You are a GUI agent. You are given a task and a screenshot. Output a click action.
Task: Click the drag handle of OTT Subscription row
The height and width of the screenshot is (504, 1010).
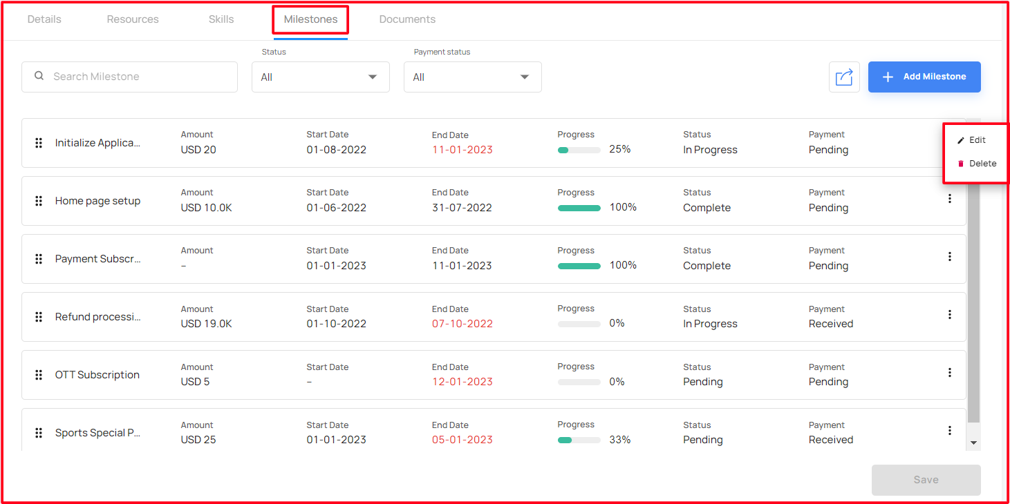coord(39,375)
